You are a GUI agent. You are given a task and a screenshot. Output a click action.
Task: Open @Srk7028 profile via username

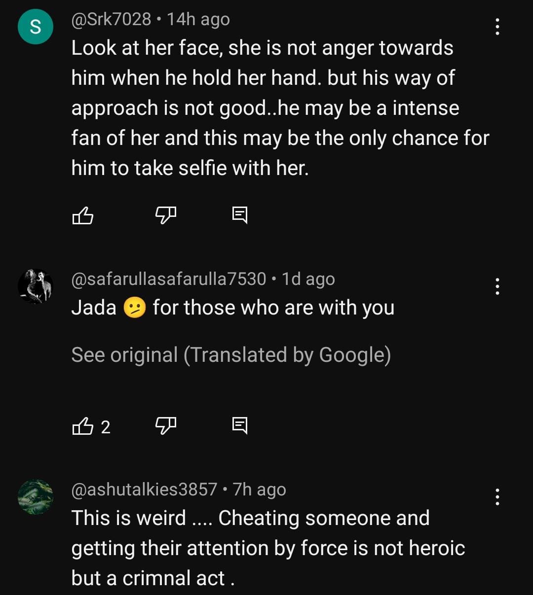(x=112, y=19)
